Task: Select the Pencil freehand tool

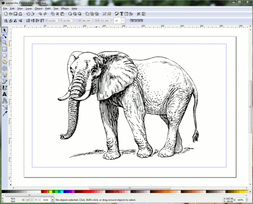Action: pyautogui.click(x=4, y=75)
